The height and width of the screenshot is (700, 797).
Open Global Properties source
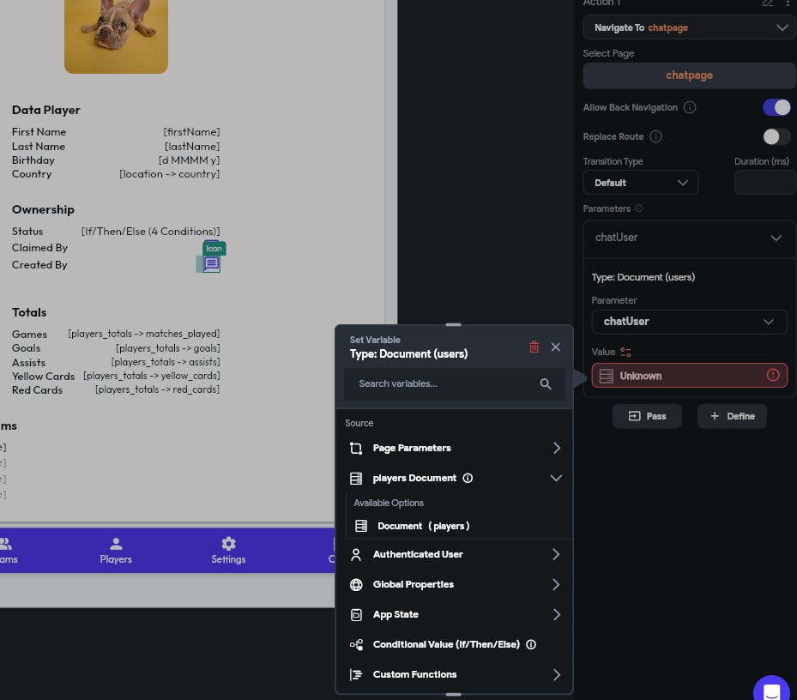454,584
